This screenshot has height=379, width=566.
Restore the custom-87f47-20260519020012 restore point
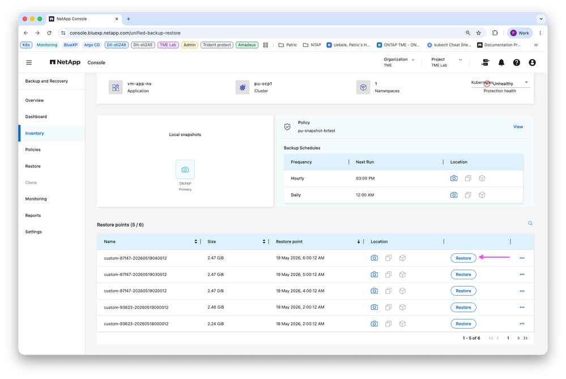[463, 291]
